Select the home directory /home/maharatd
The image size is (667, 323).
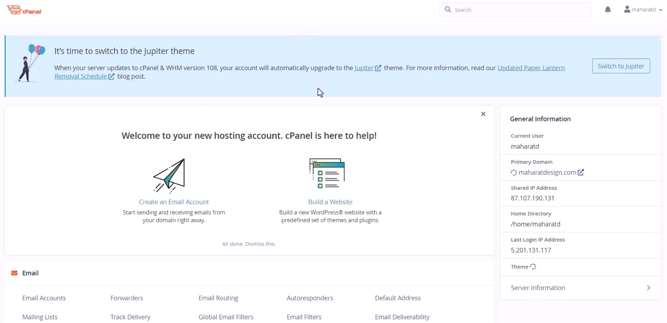(x=536, y=224)
